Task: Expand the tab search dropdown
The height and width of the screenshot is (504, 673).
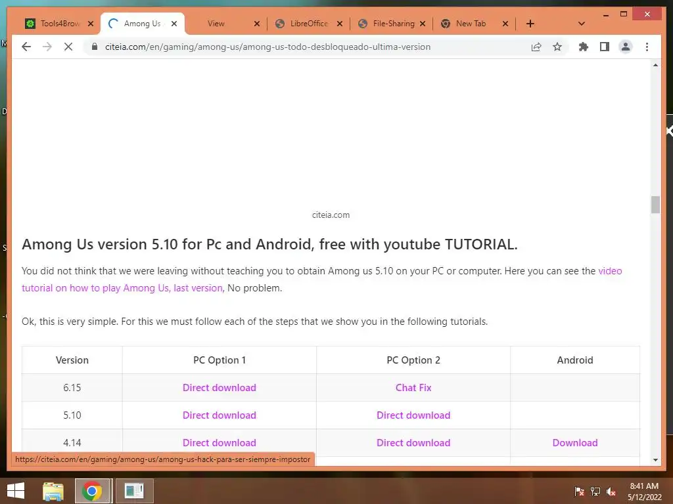Action: click(x=582, y=24)
